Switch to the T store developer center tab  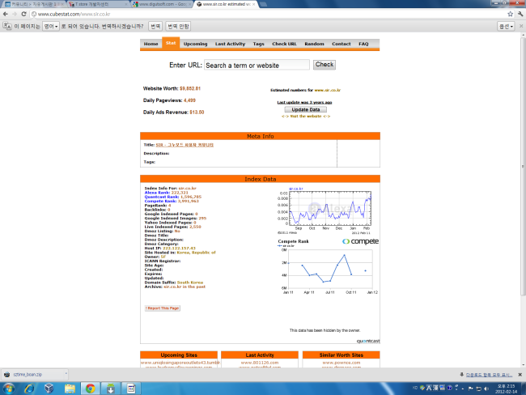(x=97, y=4)
